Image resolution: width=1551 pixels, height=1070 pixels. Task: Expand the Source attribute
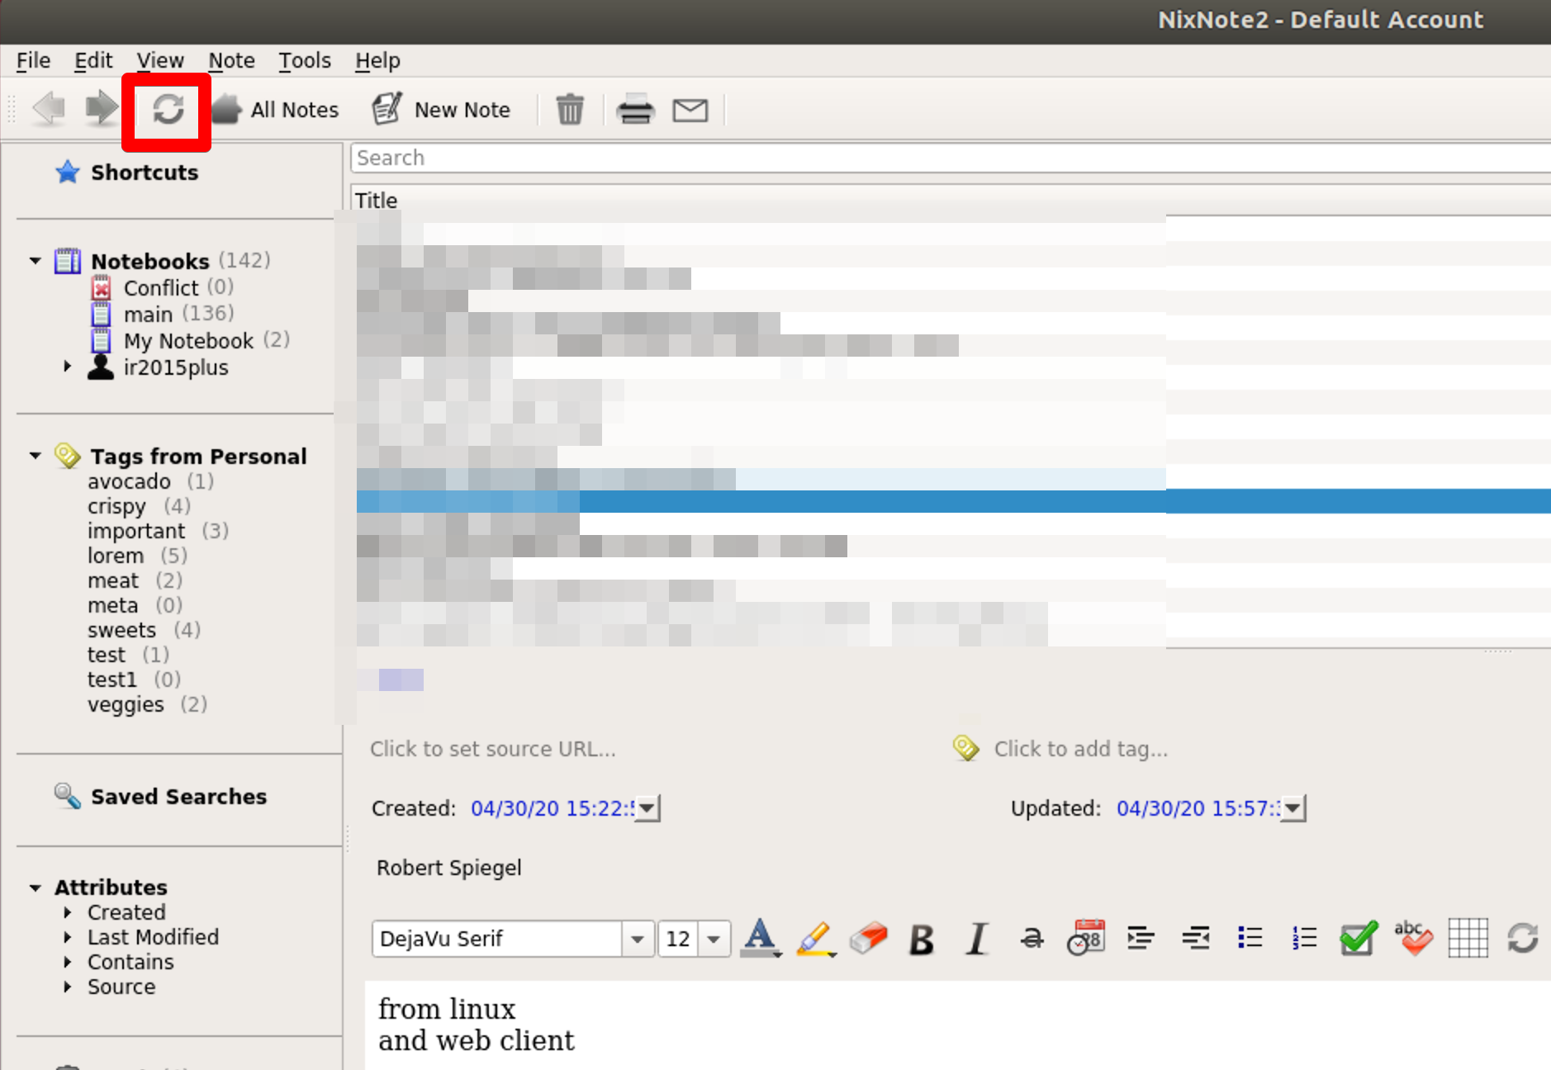click(x=68, y=987)
